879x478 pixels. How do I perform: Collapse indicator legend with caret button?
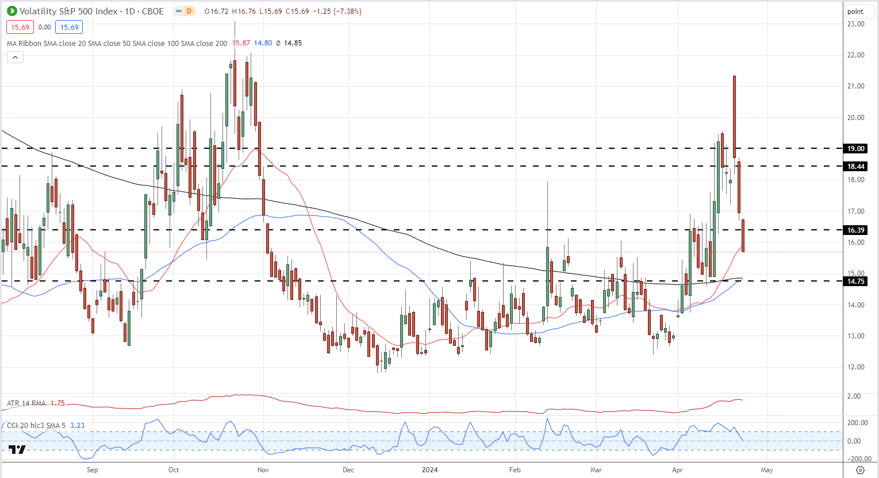click(x=15, y=57)
